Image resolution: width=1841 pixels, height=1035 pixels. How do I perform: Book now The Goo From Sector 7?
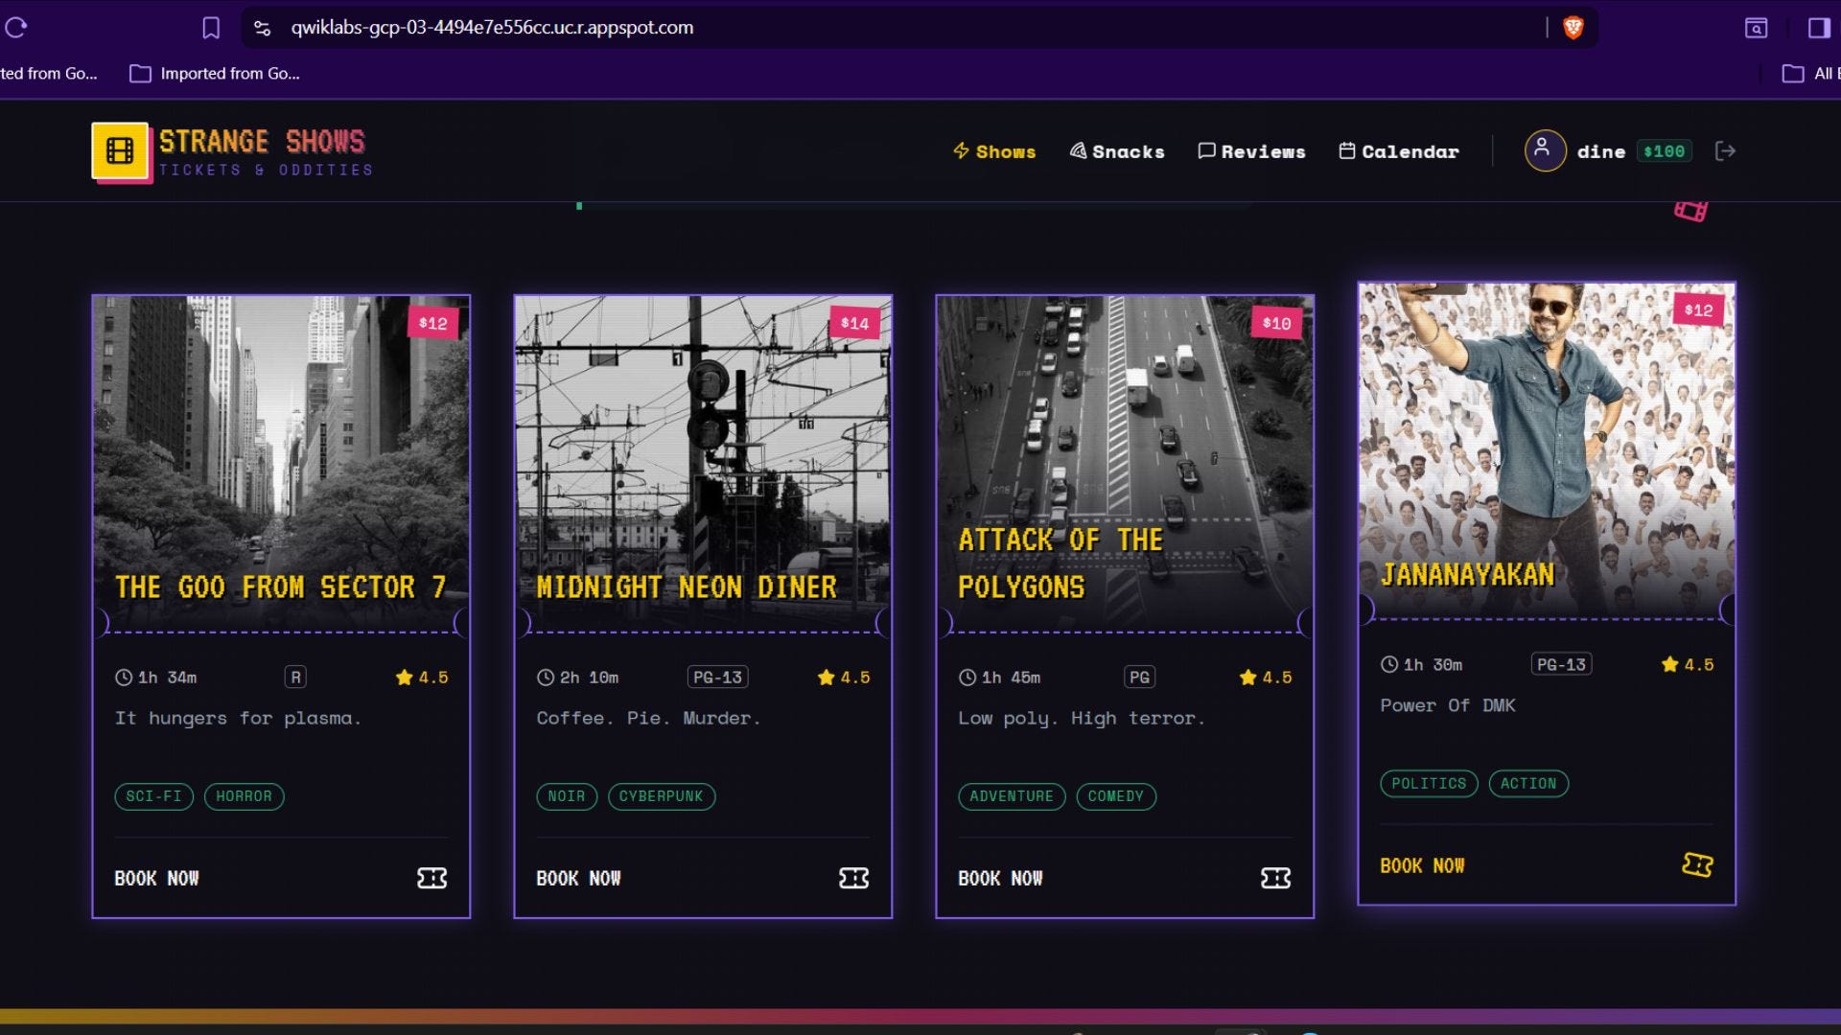click(156, 878)
